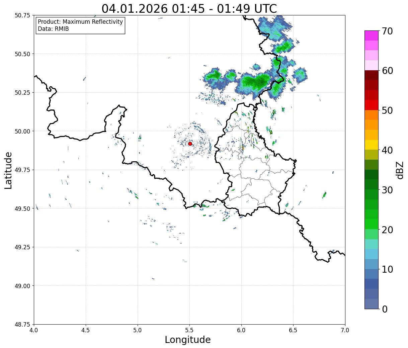Click the light cyan colorbar segment above 10
This screenshot has width=408, height=348.
(x=372, y=254)
